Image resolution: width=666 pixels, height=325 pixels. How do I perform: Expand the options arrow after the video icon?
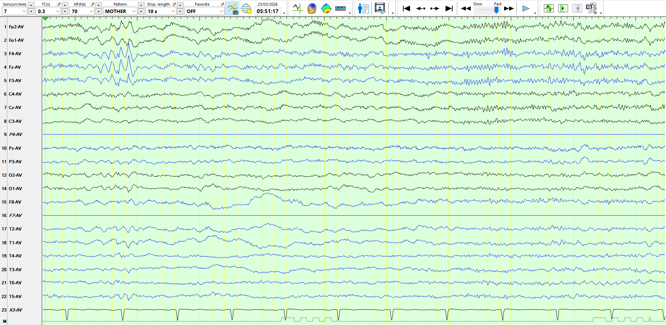tap(393, 13)
